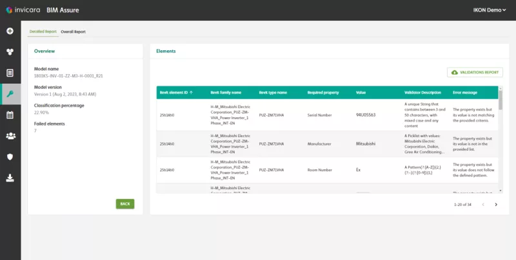
Task: Go to previous page of results
Action: click(482, 205)
